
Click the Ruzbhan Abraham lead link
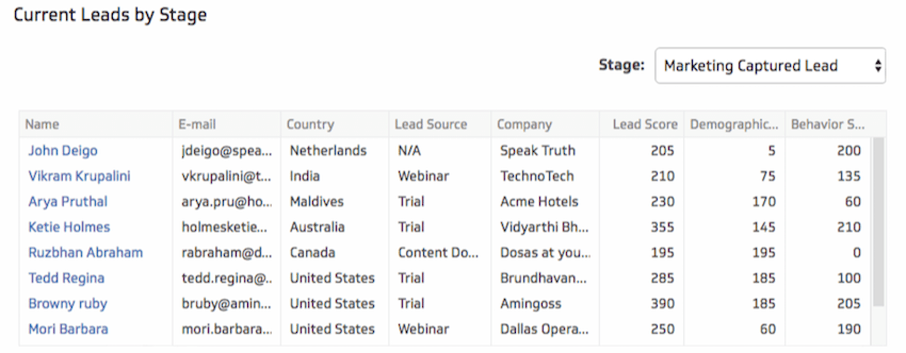pos(85,252)
